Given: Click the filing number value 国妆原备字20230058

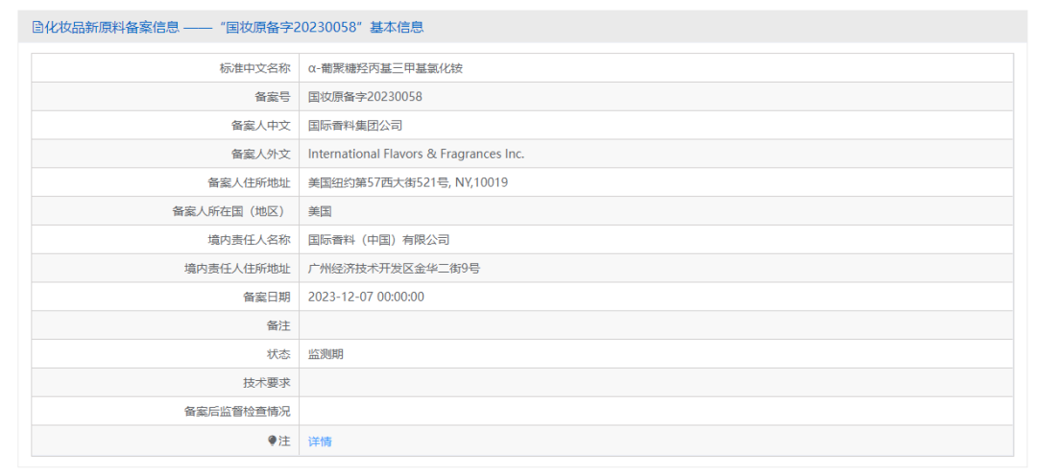Looking at the screenshot, I should [x=365, y=97].
